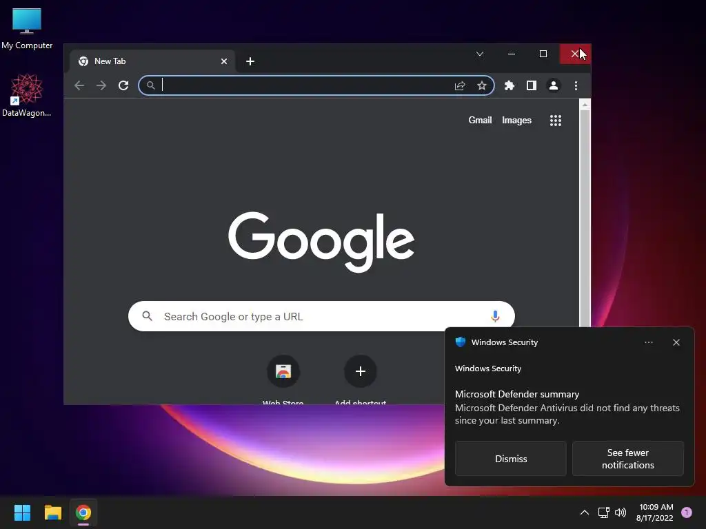Minimize the Chrome window
Viewport: 706px width, 529px height.
pos(512,54)
